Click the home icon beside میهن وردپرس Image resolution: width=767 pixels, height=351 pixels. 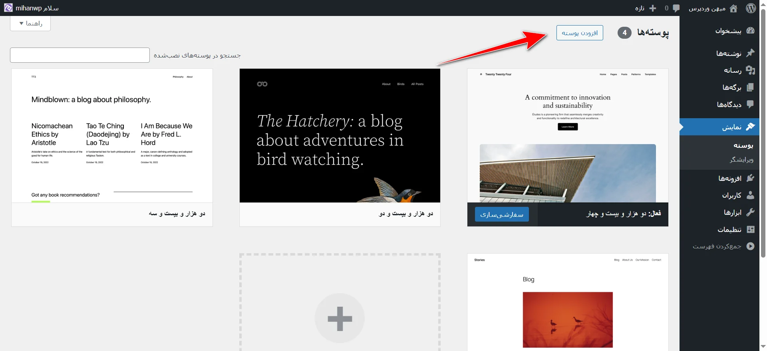[733, 8]
